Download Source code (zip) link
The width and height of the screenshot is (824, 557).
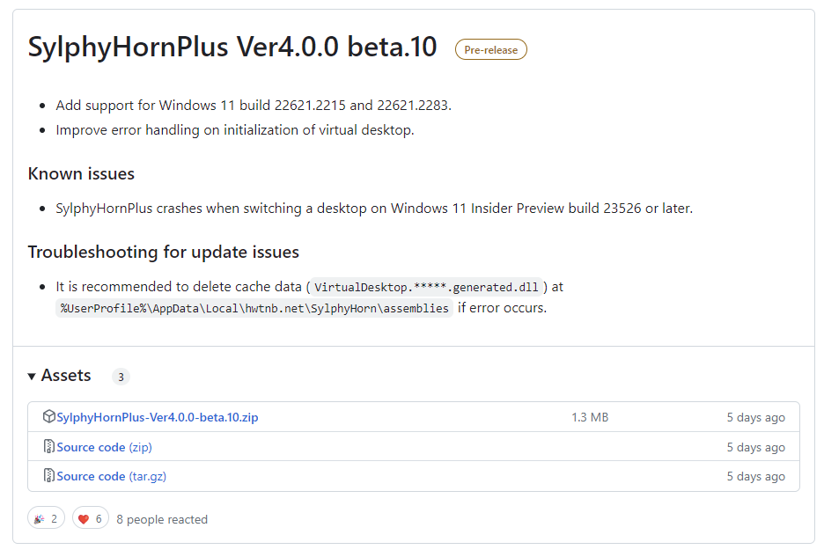[104, 447]
